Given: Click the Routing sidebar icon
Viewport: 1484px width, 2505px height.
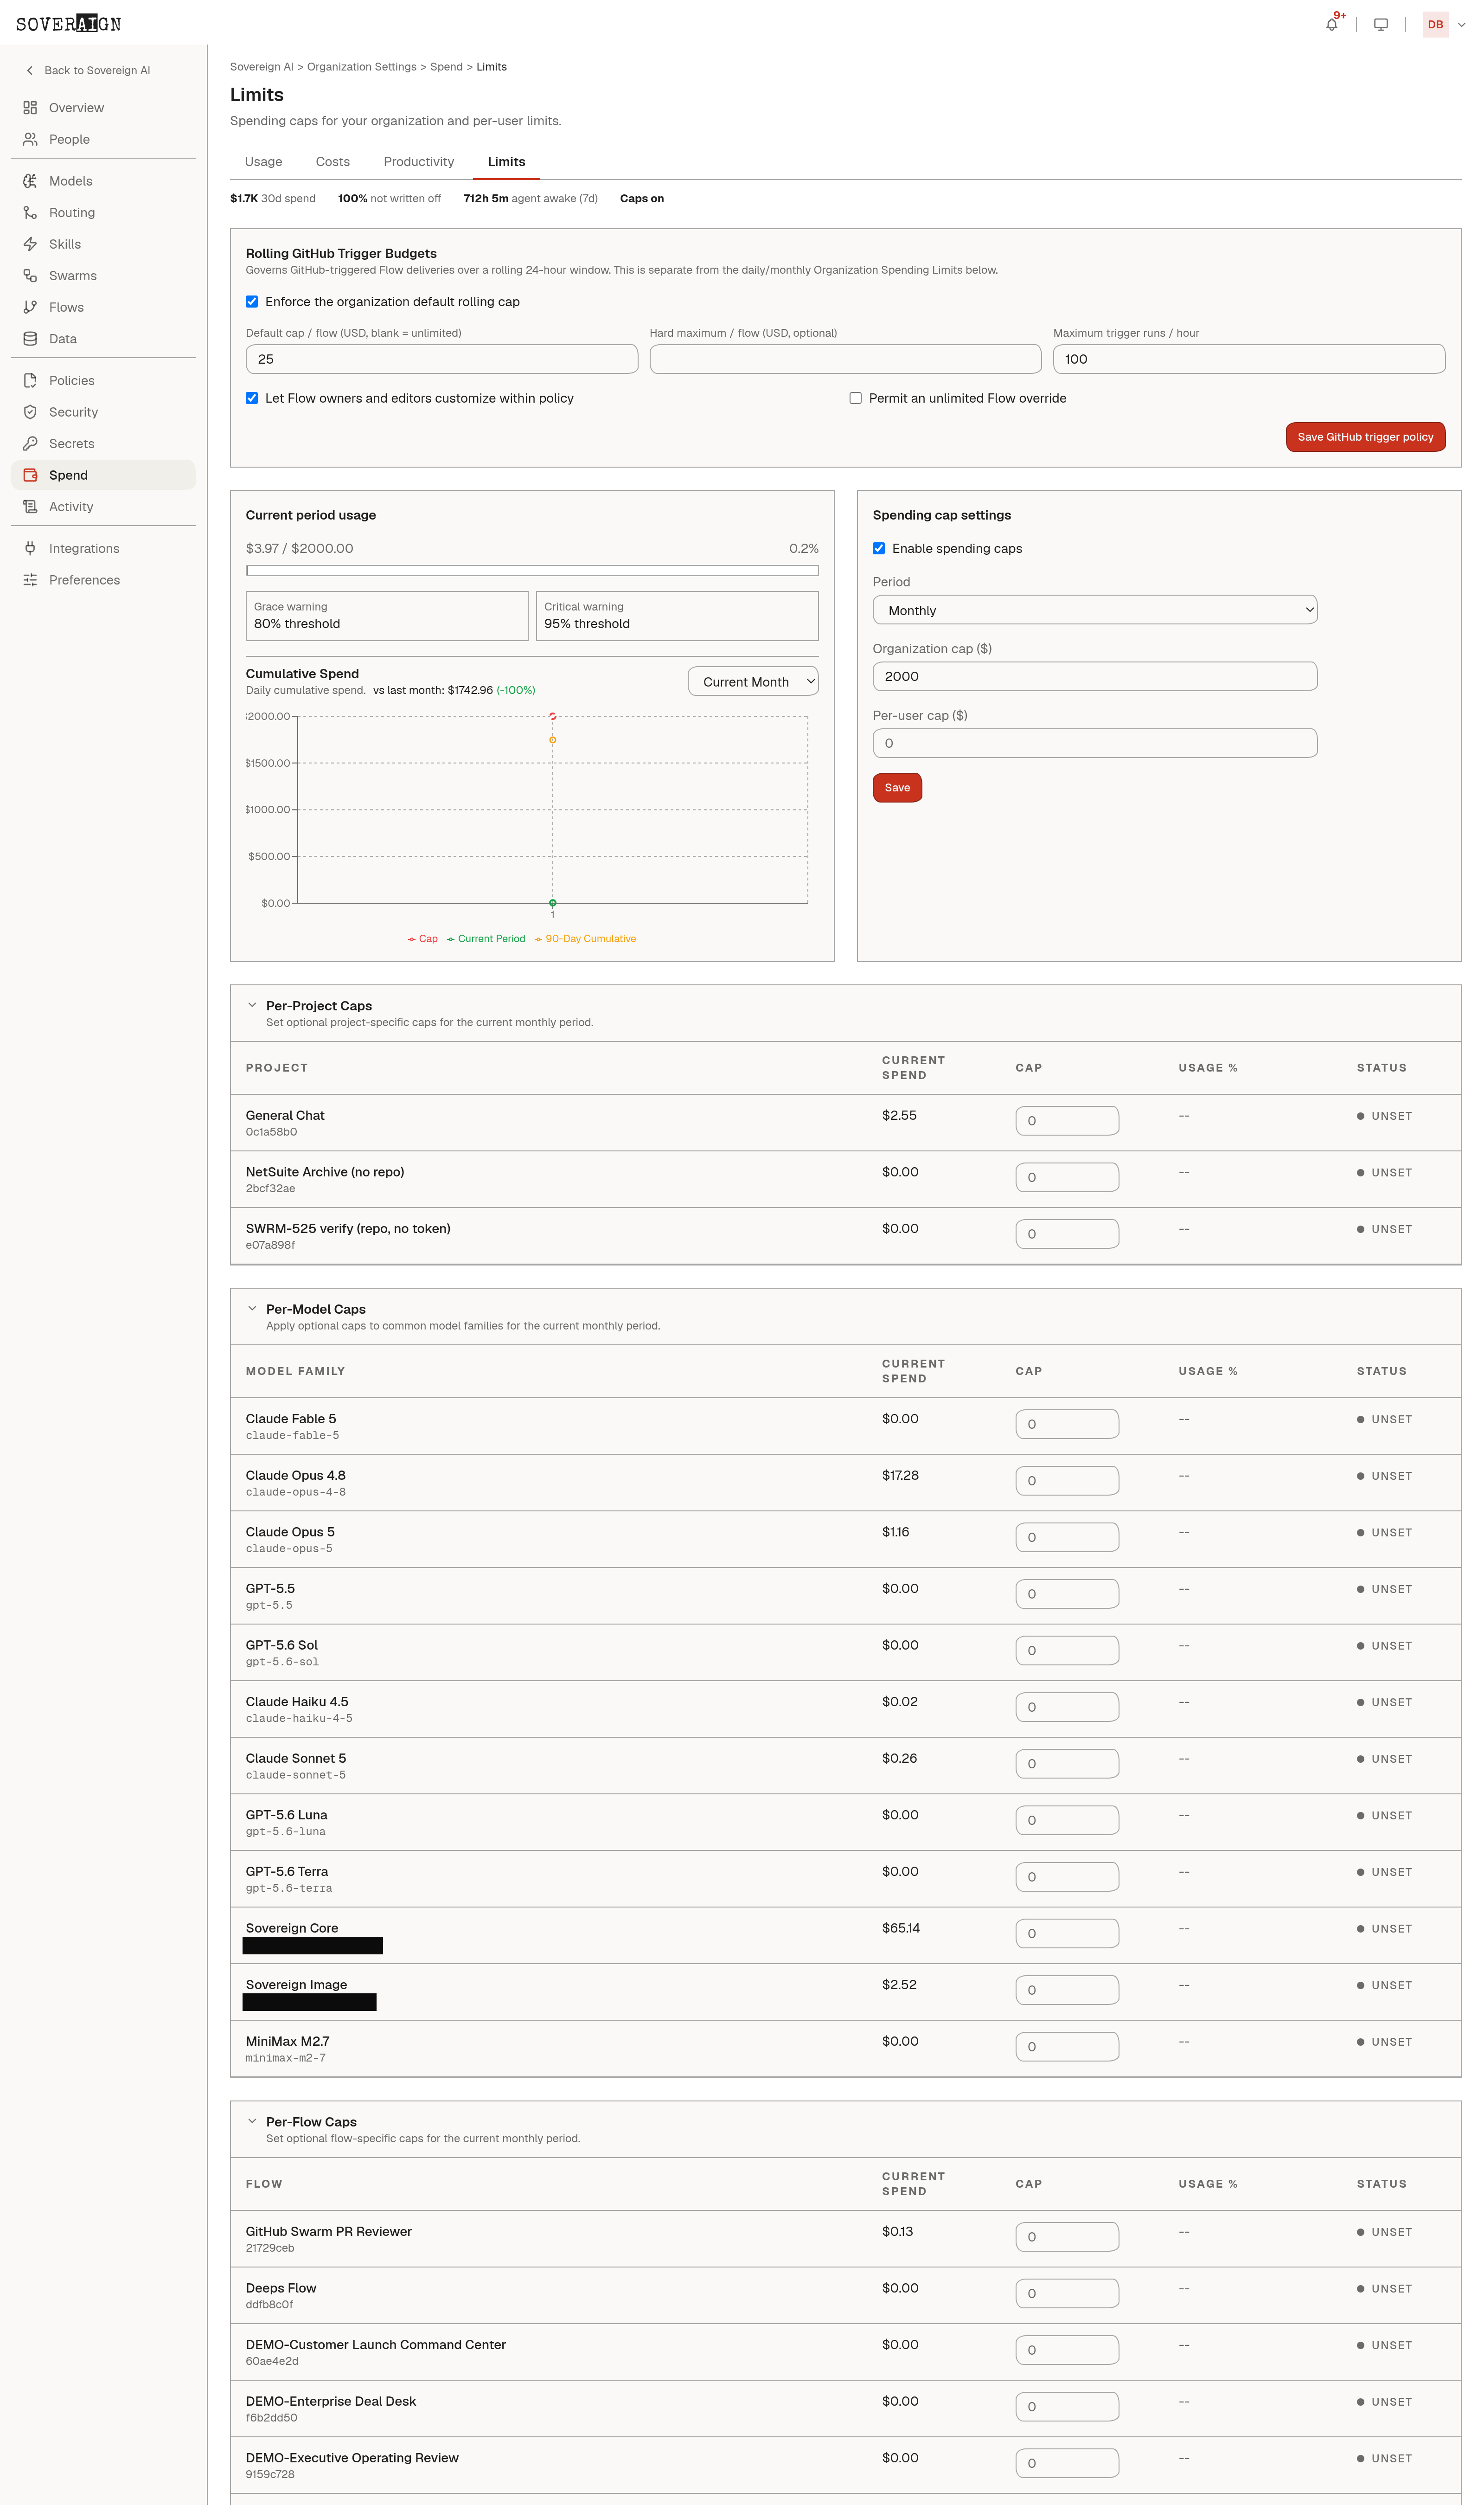Looking at the screenshot, I should point(30,212).
